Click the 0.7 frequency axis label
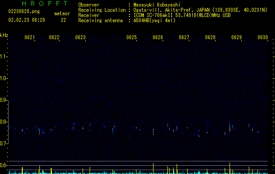The height and width of the screenshot is (174, 275). [4, 144]
